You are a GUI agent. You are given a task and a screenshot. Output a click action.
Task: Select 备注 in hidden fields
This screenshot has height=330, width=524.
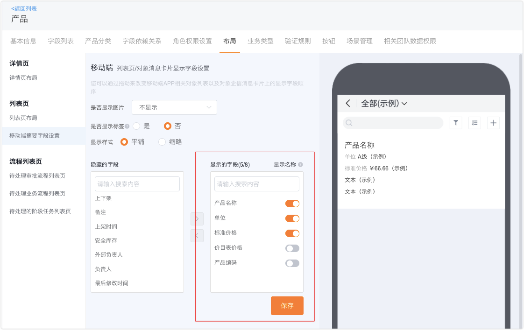(100, 212)
